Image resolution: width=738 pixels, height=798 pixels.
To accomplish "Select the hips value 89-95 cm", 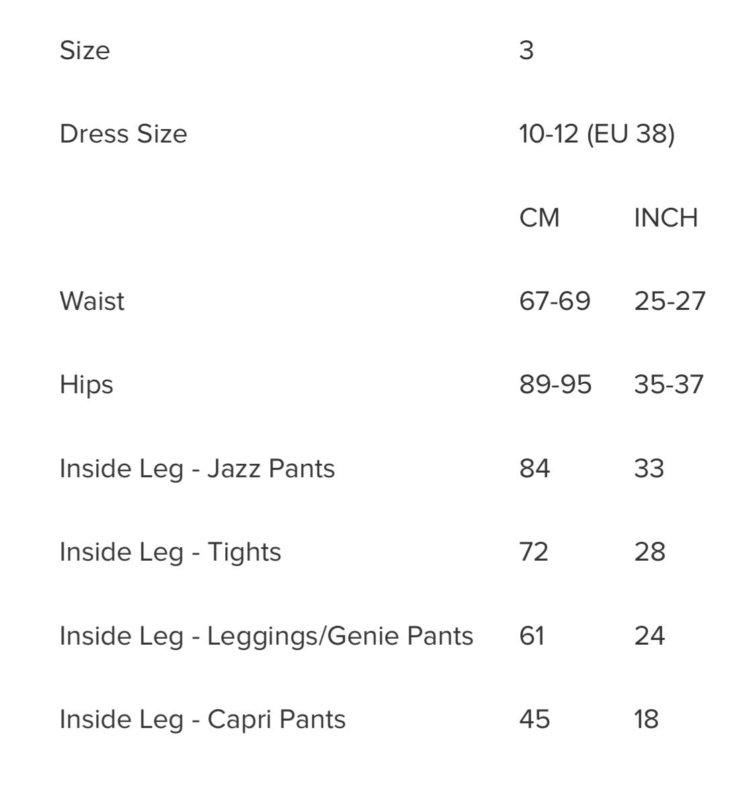I will (555, 385).
